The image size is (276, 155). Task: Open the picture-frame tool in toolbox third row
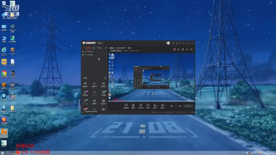click(x=103, y=102)
